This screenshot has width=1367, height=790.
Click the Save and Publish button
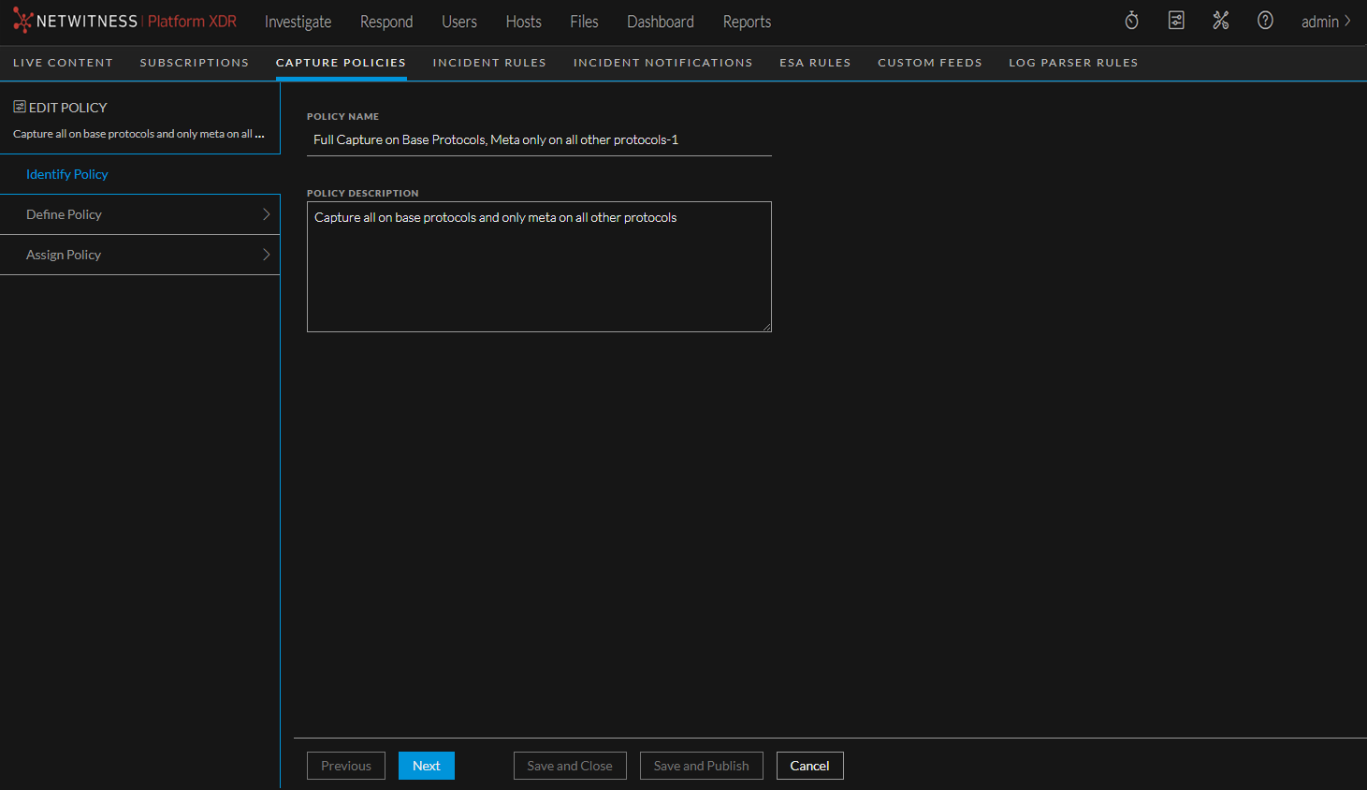[x=702, y=766]
